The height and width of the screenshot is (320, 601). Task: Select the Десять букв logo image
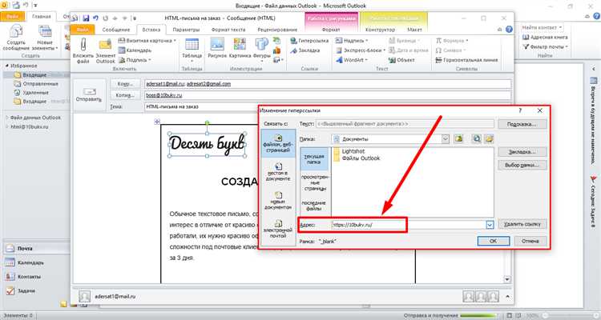click(207, 144)
